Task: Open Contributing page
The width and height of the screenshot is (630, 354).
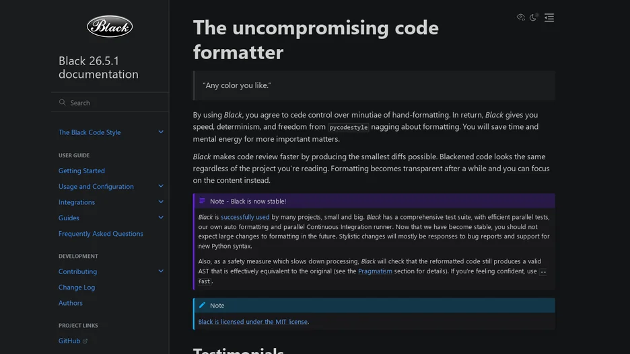Action: (77, 271)
